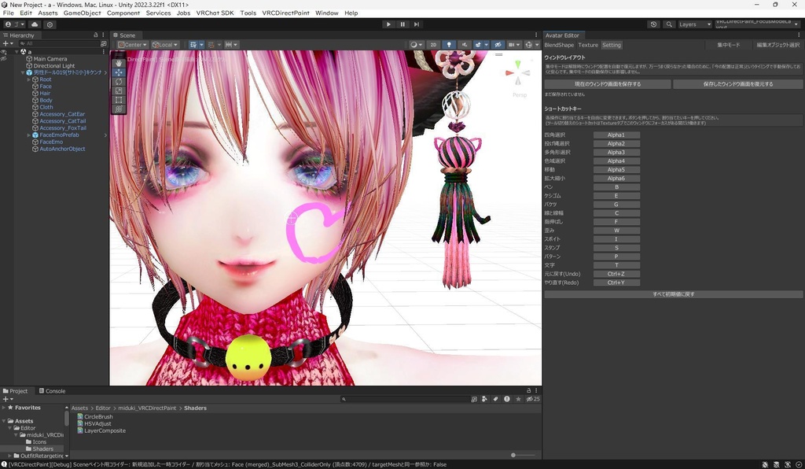Toggle grid visibility button in Scene toolbar
The image size is (805, 469).
point(193,45)
